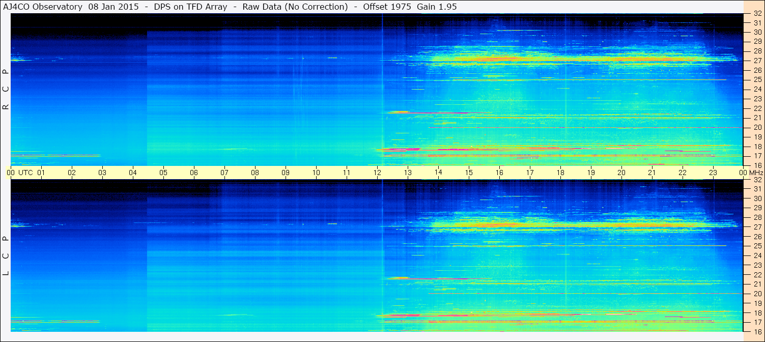Select the 17 MHz tick in LCP panel
This screenshot has height=342, width=765.
click(757, 322)
